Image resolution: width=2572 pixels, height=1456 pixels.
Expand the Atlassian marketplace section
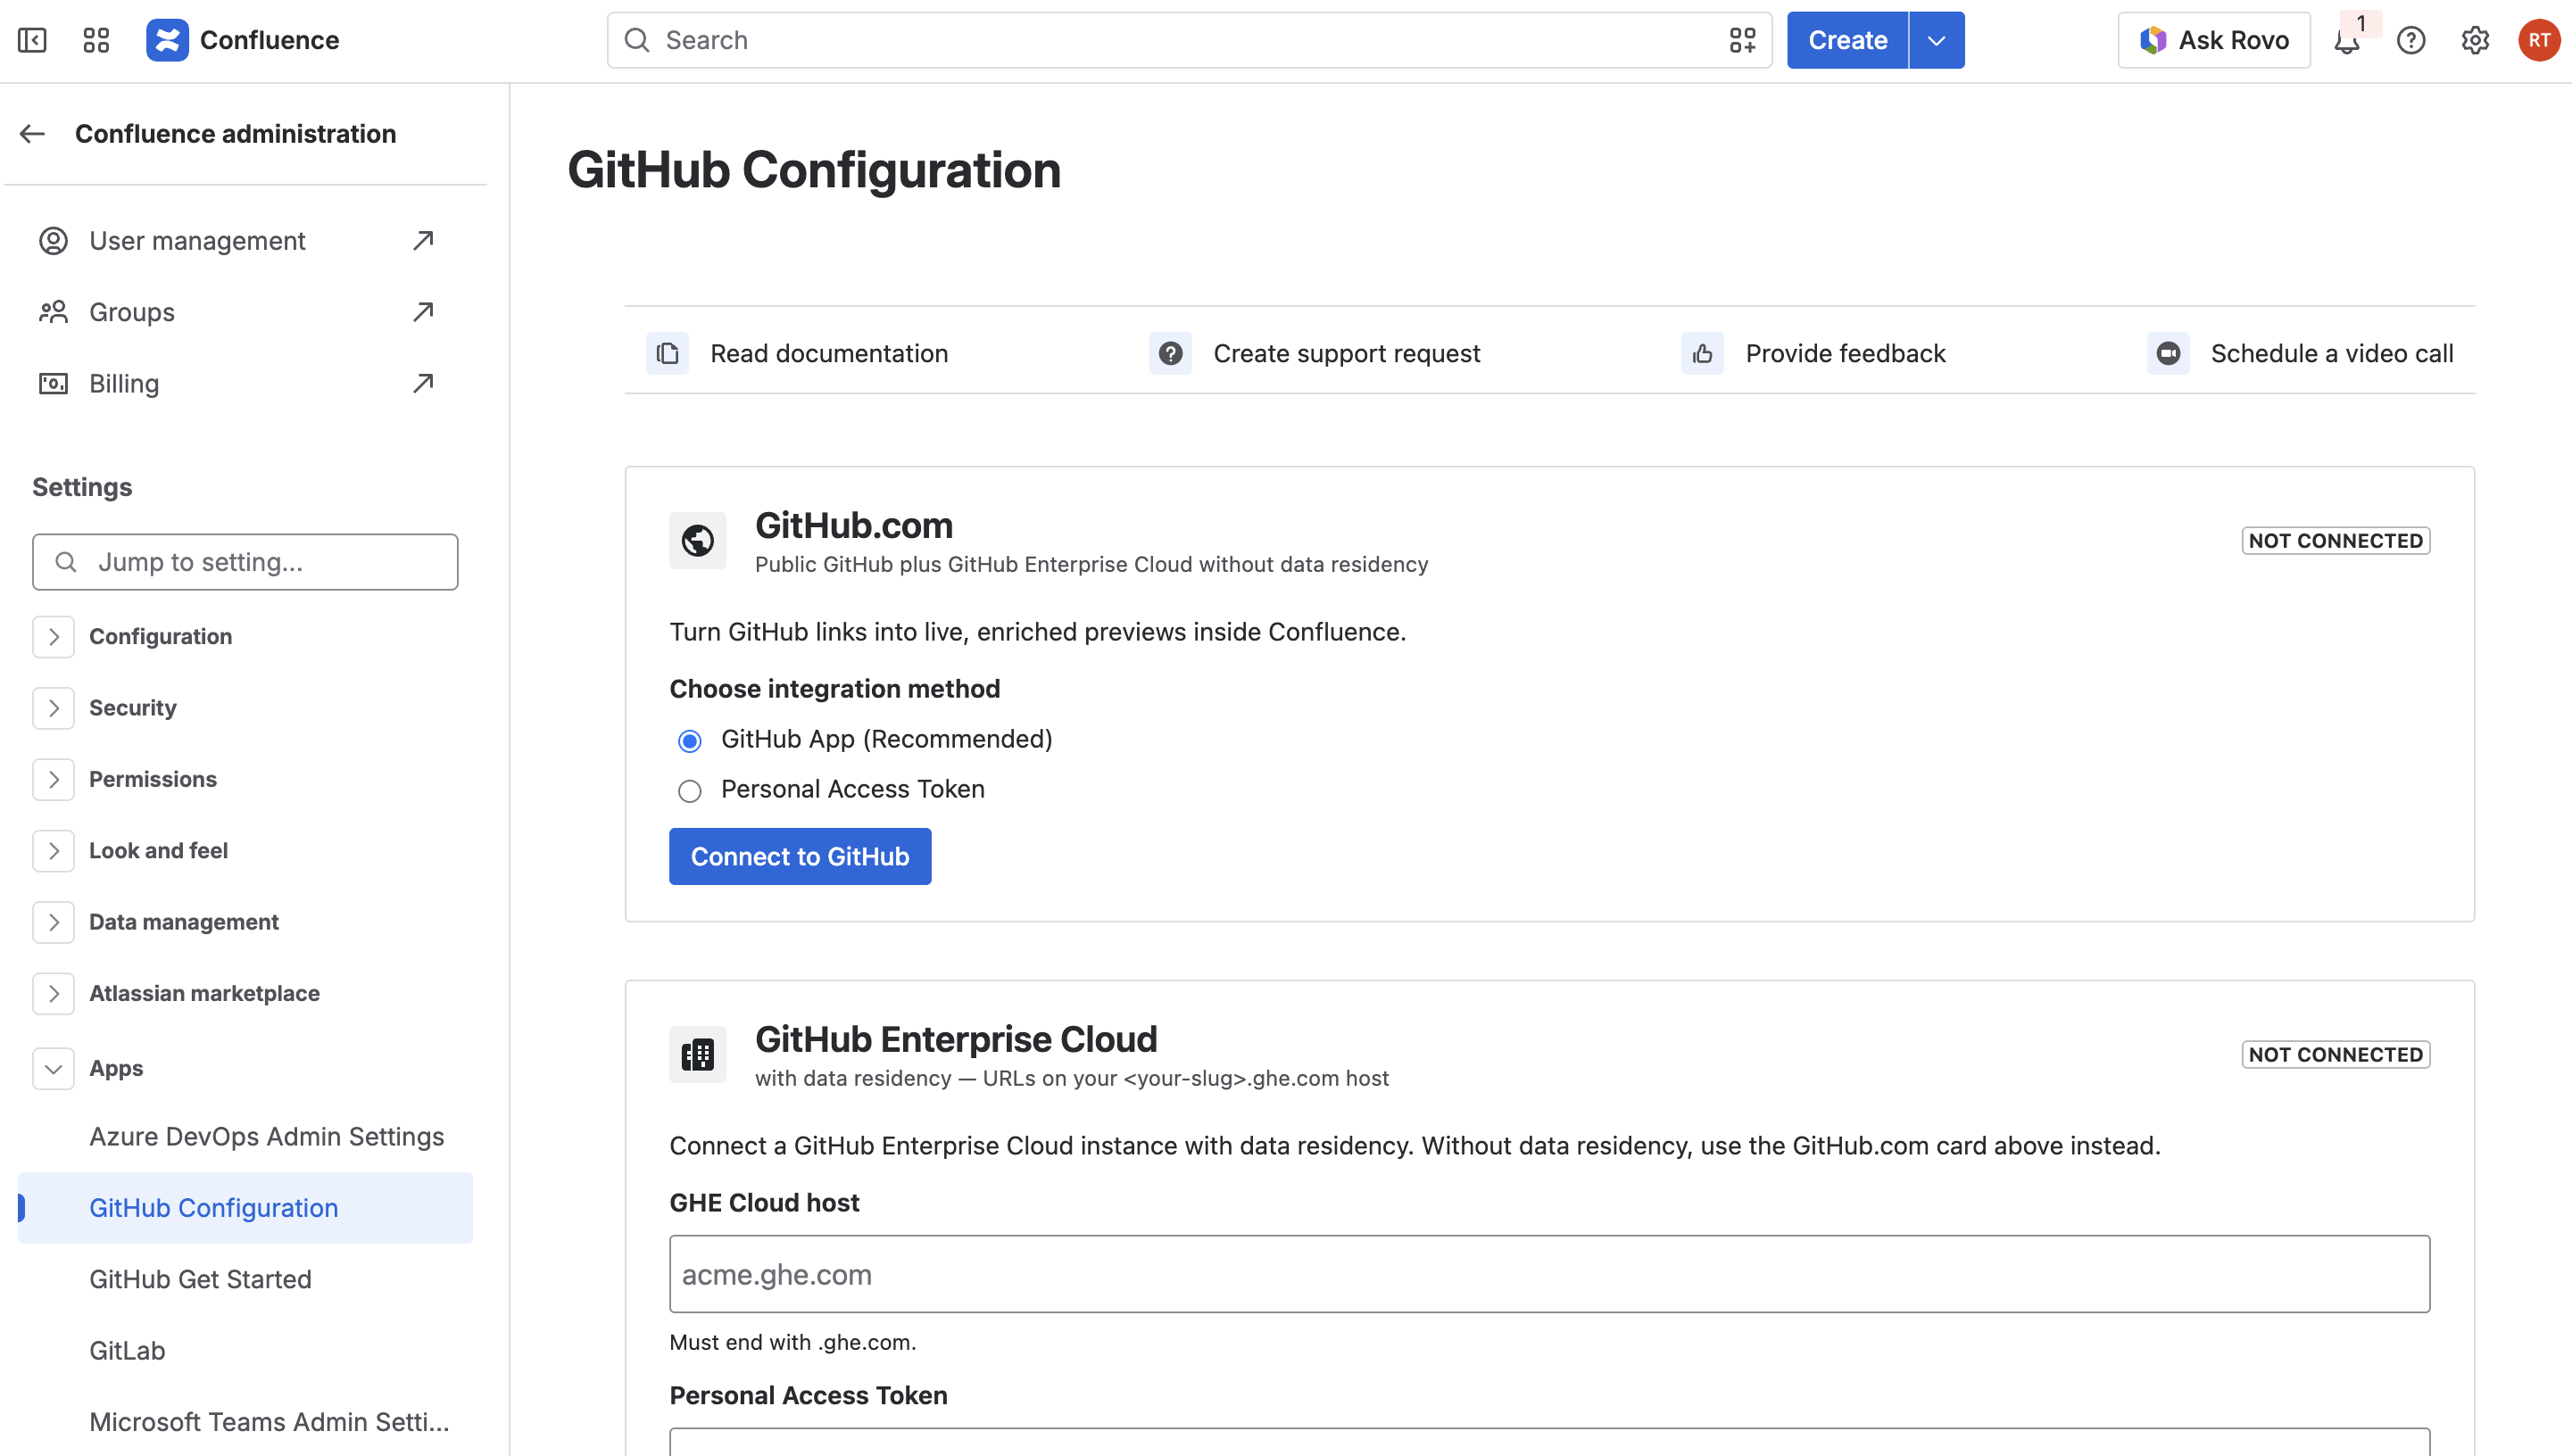[x=54, y=993]
